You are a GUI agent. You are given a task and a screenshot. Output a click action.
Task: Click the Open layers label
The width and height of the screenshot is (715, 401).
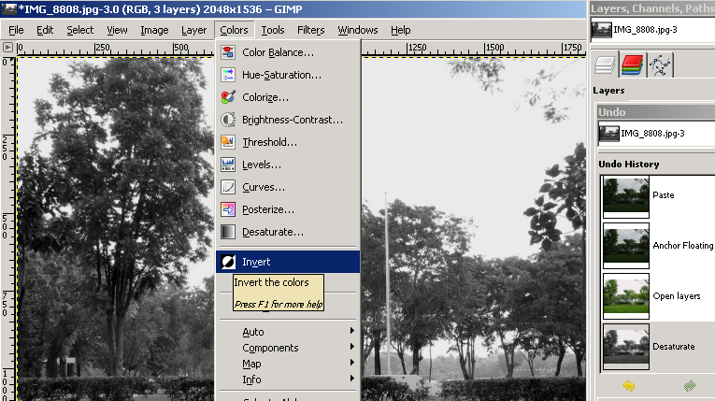tap(677, 296)
